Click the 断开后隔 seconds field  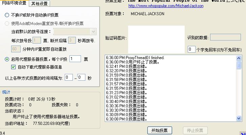tap(71, 40)
